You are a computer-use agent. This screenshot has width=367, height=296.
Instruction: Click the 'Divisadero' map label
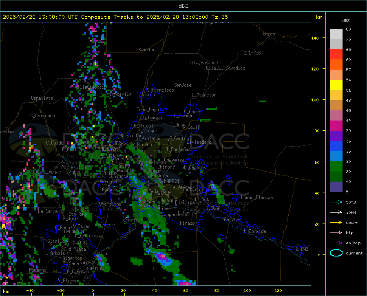[199, 142]
